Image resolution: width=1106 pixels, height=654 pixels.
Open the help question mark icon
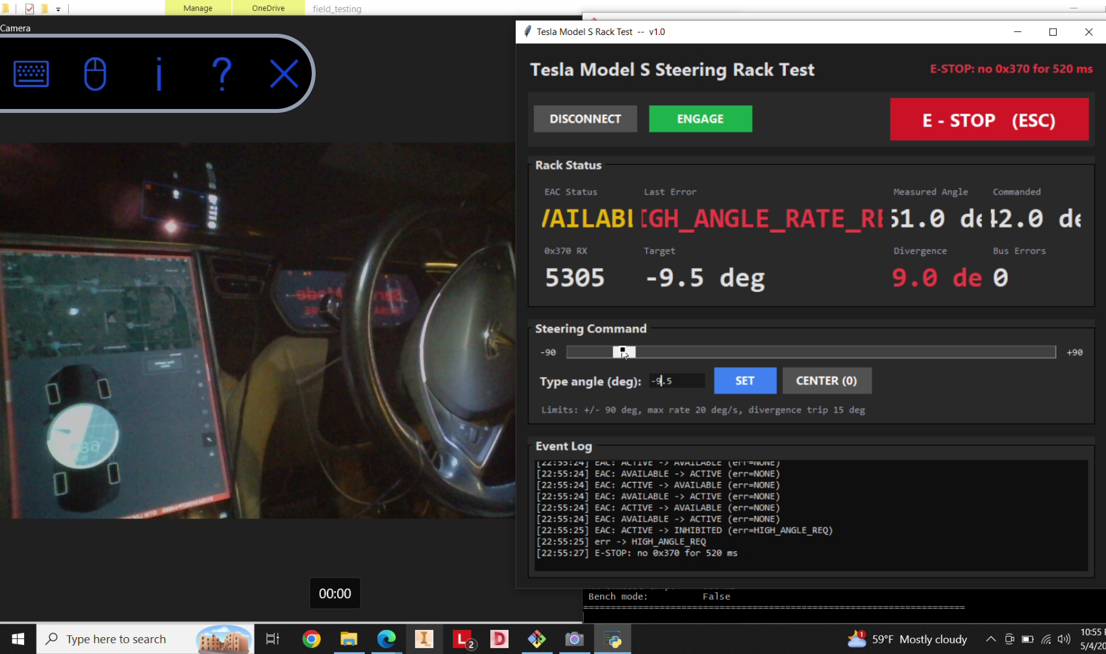(222, 74)
